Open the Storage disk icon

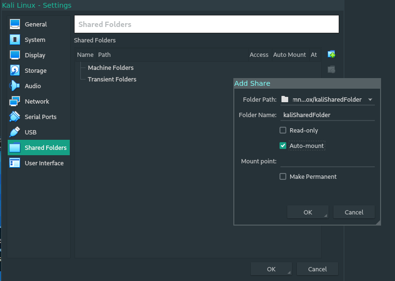pyautogui.click(x=15, y=70)
